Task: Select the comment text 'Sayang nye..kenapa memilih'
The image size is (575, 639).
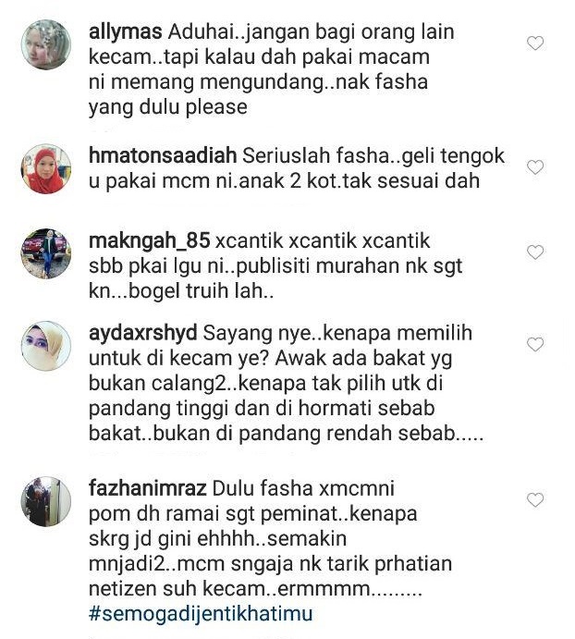Action: pyautogui.click(x=337, y=334)
